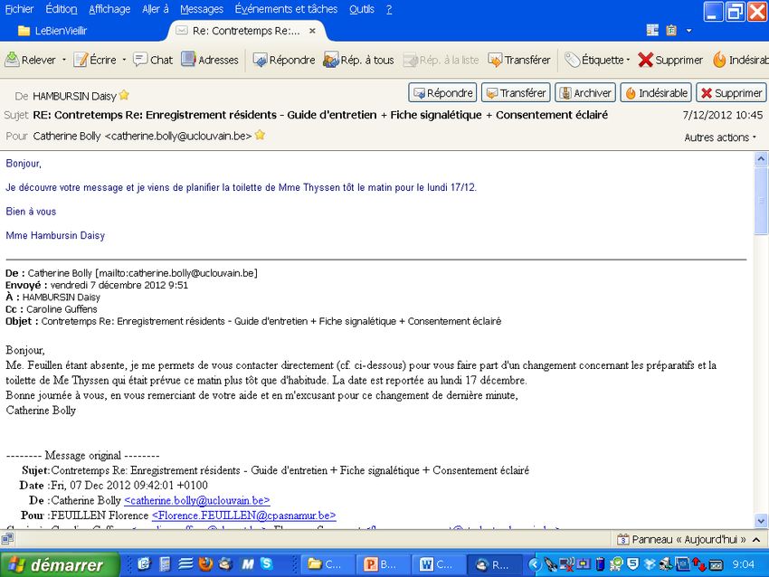Open the Autres actions dropdown
This screenshot has width=769, height=577.
[x=720, y=137]
